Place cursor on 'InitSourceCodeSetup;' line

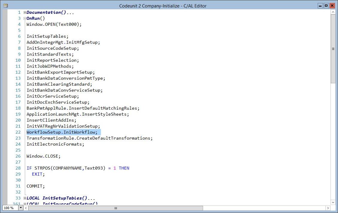53,48
